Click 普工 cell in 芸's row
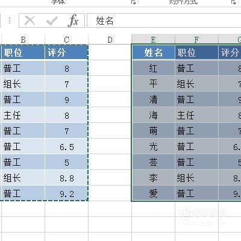Screen dimensions: 241x241 (196, 162)
